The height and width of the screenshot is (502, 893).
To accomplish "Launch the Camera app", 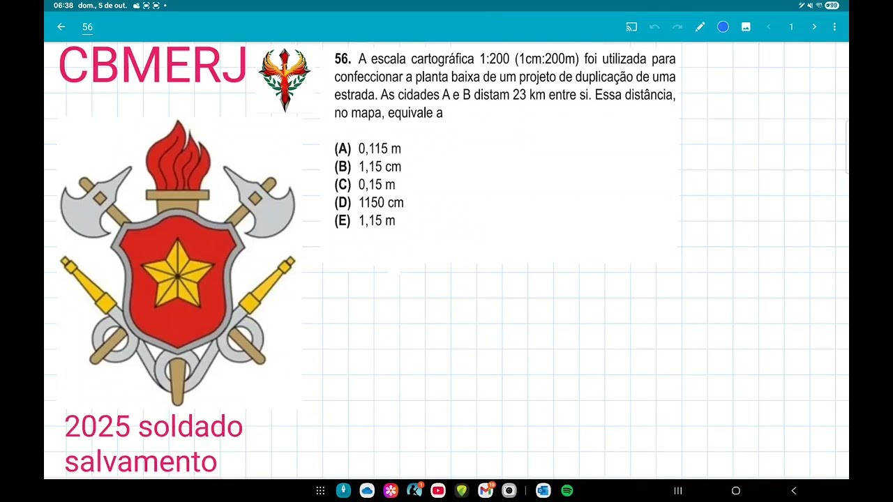I will coord(509,491).
